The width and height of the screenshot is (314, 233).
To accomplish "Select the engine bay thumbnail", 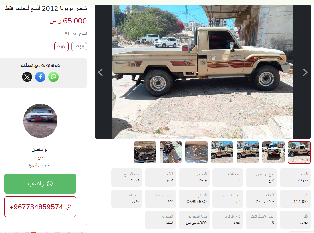I will pos(145,152).
